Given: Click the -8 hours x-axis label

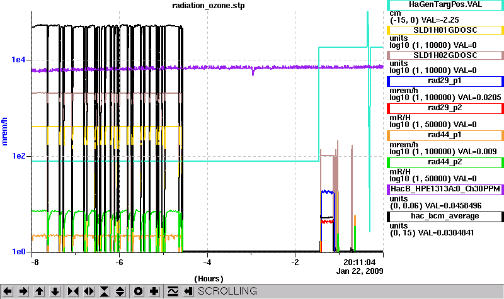Looking at the screenshot, I should coord(35,262).
